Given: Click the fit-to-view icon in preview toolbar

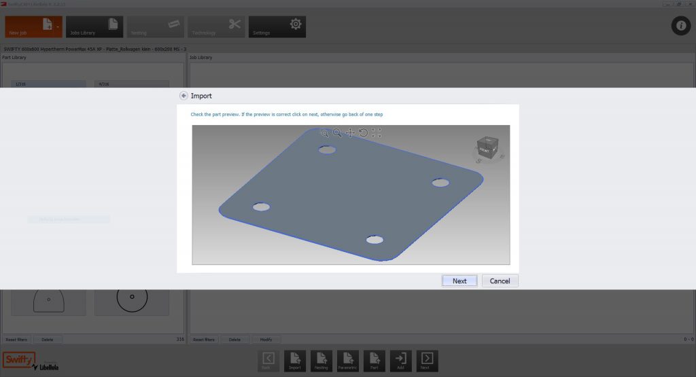Looking at the screenshot, I should pos(377,133).
